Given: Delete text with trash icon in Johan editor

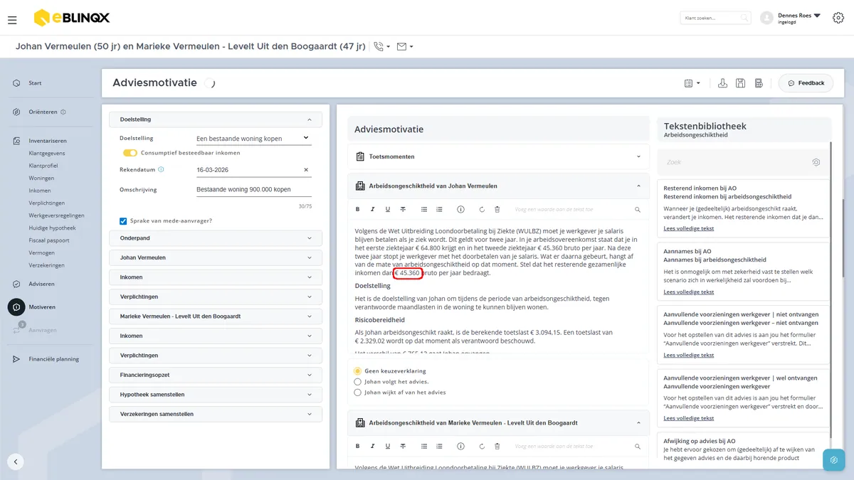Looking at the screenshot, I should (497, 210).
